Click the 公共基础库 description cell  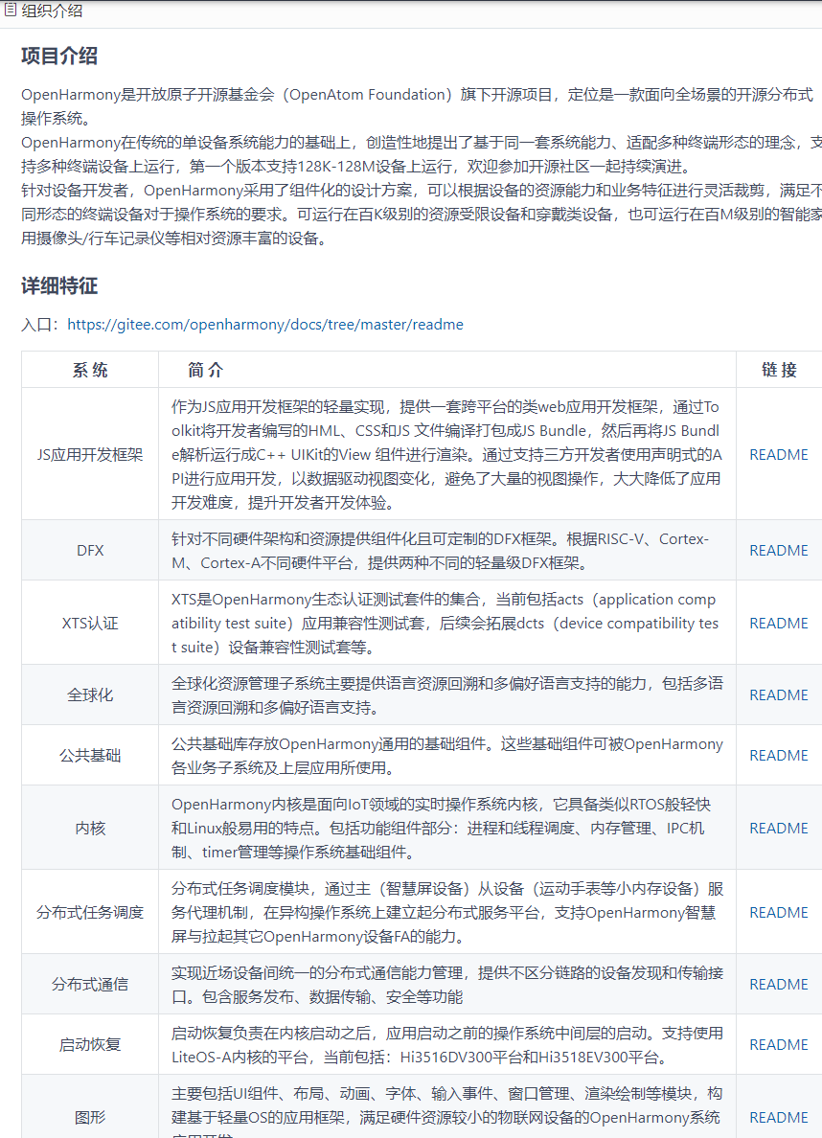coord(447,755)
